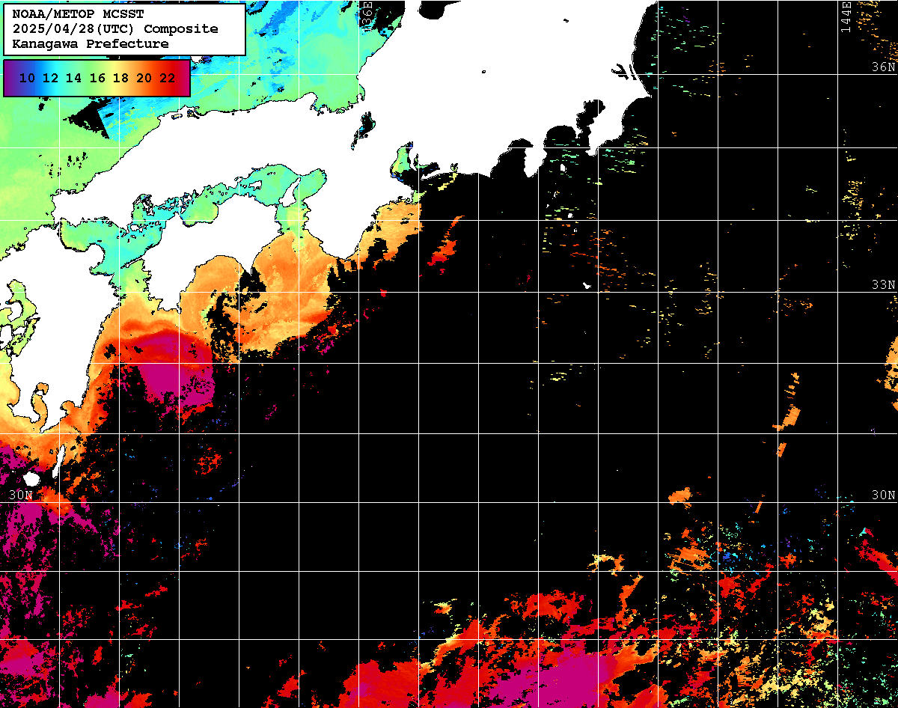Click the 30N latitude label at left edge
898x708 pixels.
[21, 495]
